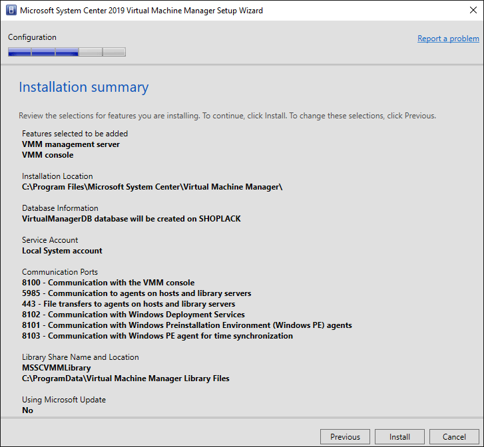Click the Database Information label
Image resolution: width=484 pixels, height=447 pixels.
tap(60, 208)
